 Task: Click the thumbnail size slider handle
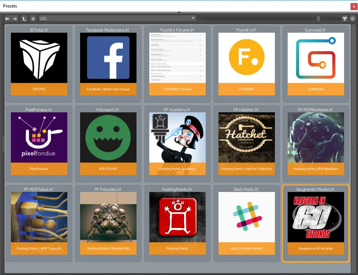pos(318,18)
